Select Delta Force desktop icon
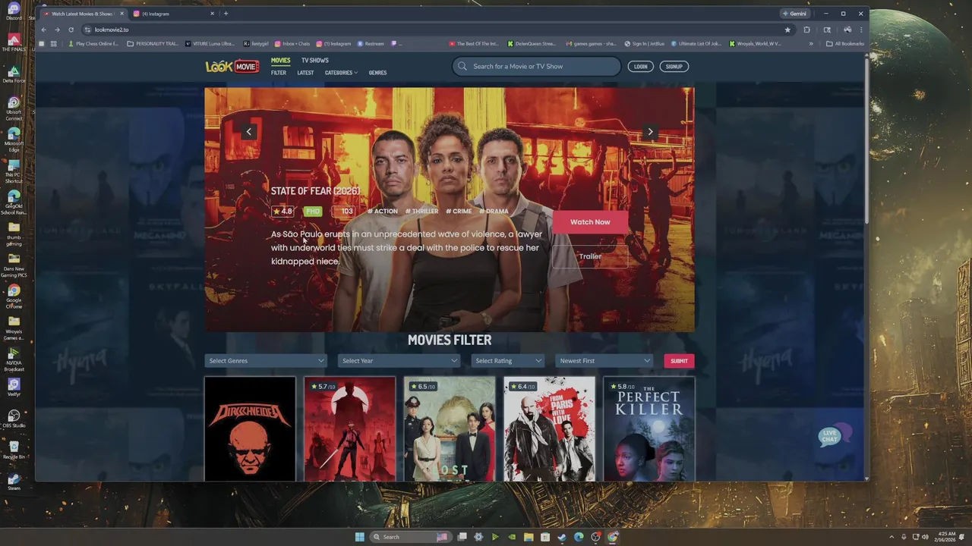 (14, 74)
